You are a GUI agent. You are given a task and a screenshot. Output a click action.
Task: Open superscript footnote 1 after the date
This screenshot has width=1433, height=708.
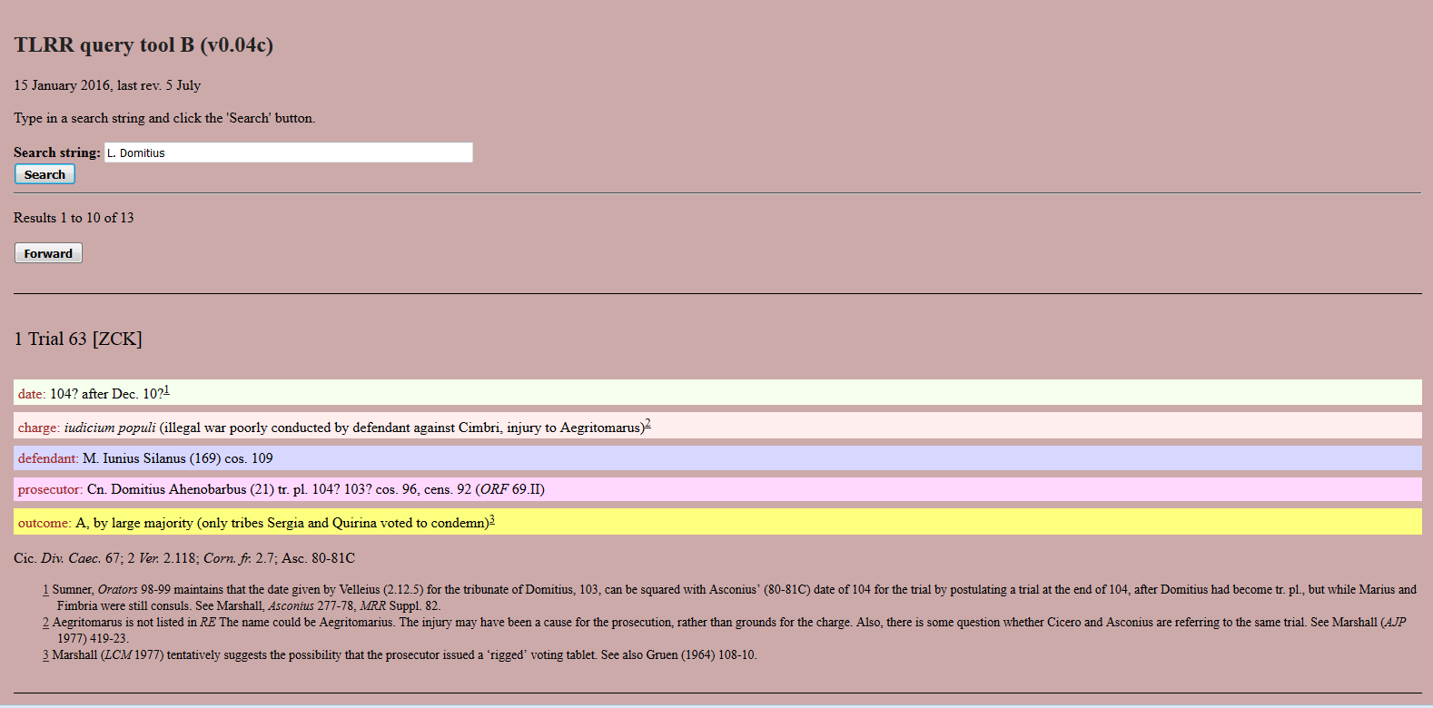point(166,390)
